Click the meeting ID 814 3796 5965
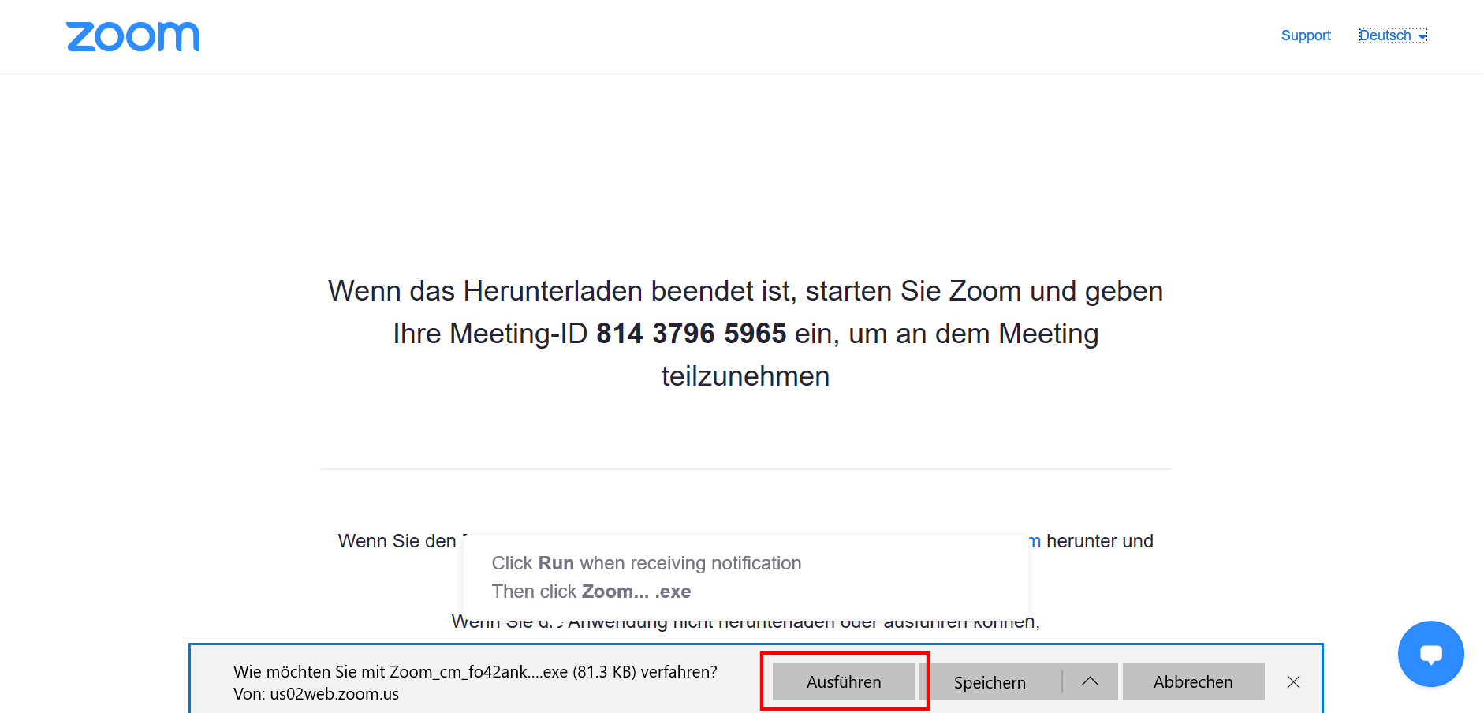 coord(691,334)
